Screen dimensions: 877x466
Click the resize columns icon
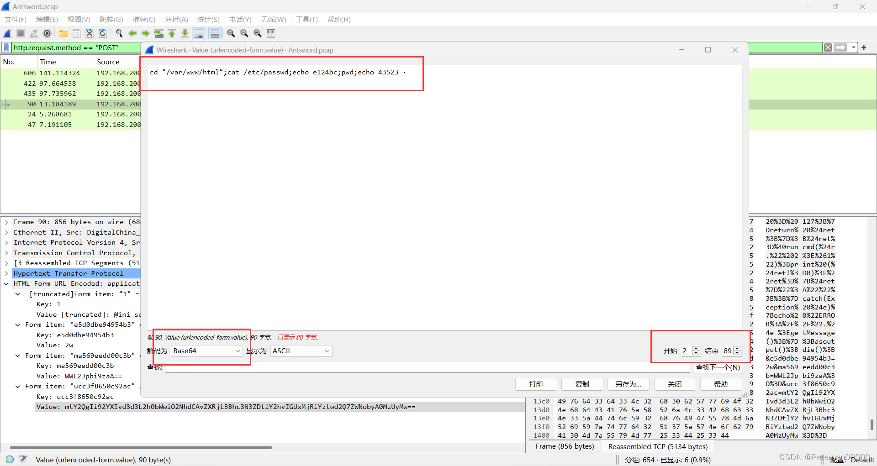[x=271, y=33]
